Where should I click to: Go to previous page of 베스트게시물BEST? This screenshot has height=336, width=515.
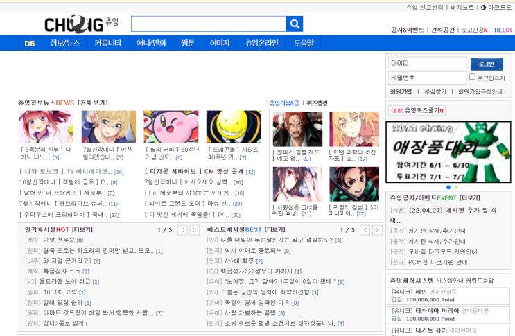[365, 230]
